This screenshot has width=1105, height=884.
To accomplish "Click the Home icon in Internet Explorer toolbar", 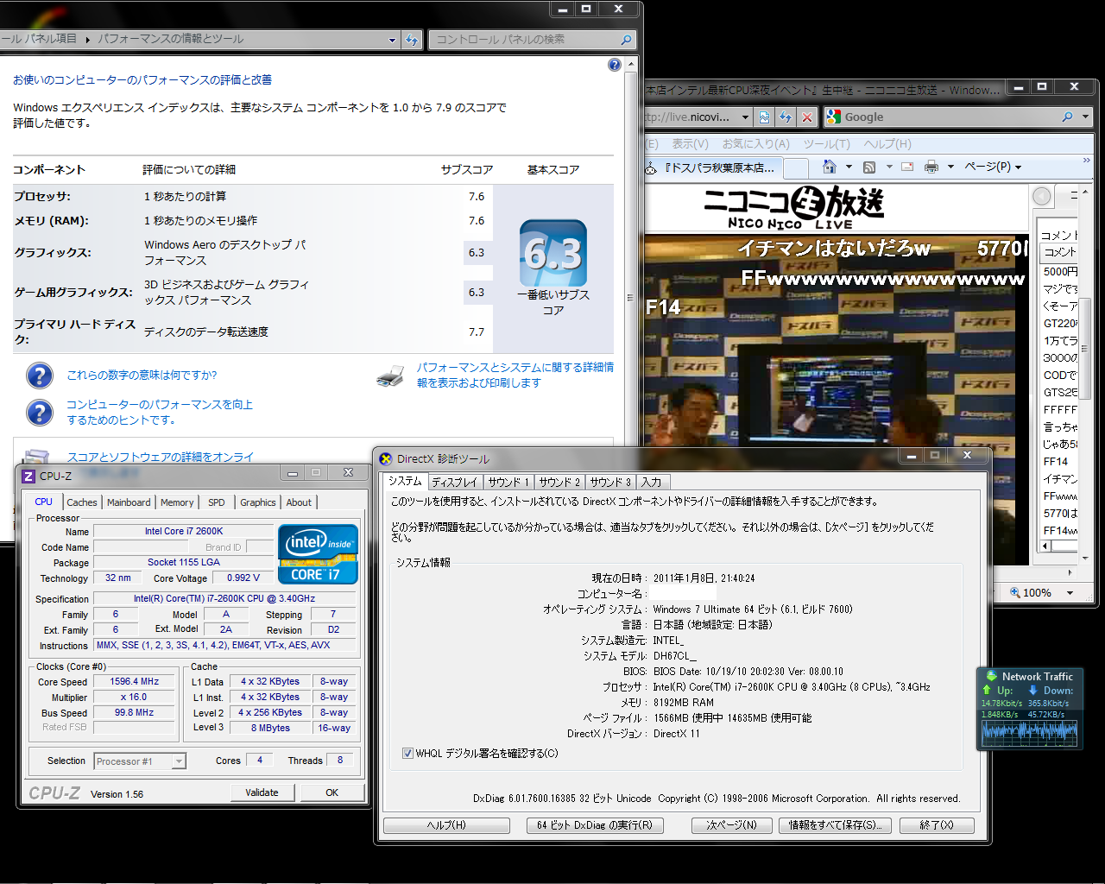I will (x=830, y=167).
